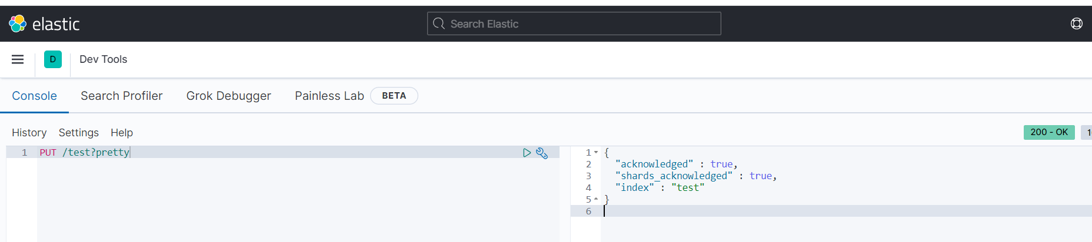Click the fold arrow at response line 5
Screen dimensions: 1092x242
596,199
